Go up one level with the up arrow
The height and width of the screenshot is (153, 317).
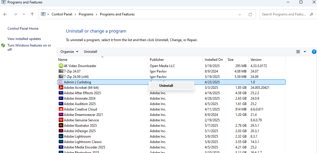[x=32, y=14]
